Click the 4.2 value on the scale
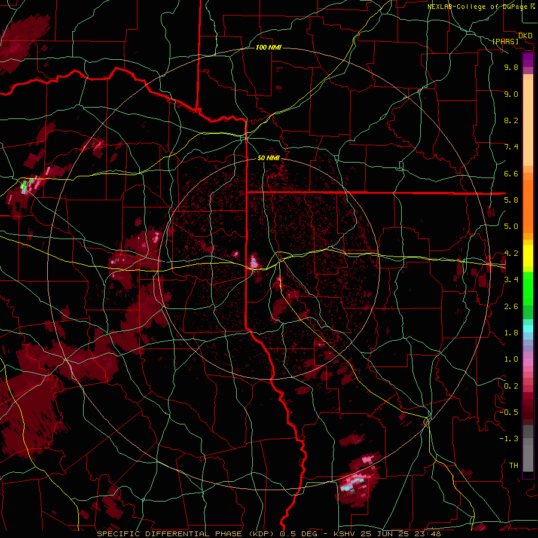 tap(511, 253)
